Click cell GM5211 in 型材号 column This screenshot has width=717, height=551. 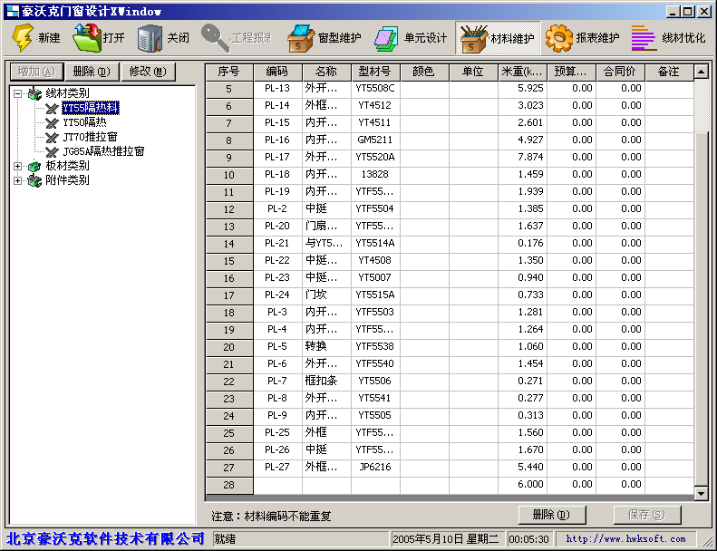[x=375, y=140]
